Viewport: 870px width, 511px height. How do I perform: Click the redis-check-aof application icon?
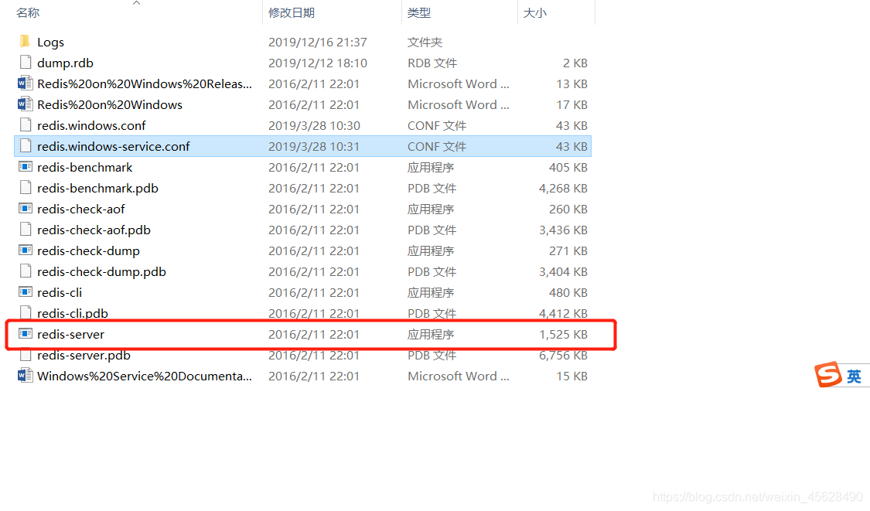[x=25, y=209]
